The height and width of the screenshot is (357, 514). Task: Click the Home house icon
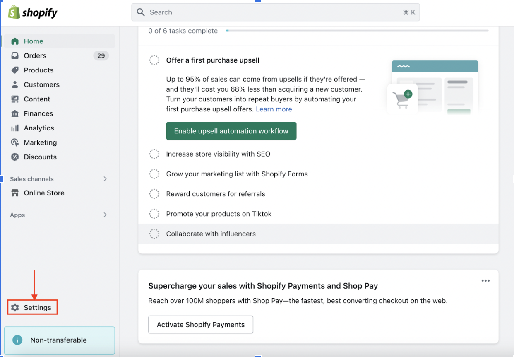[15, 41]
